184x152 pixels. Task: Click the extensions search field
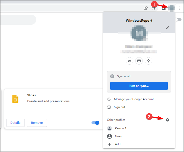18,20
